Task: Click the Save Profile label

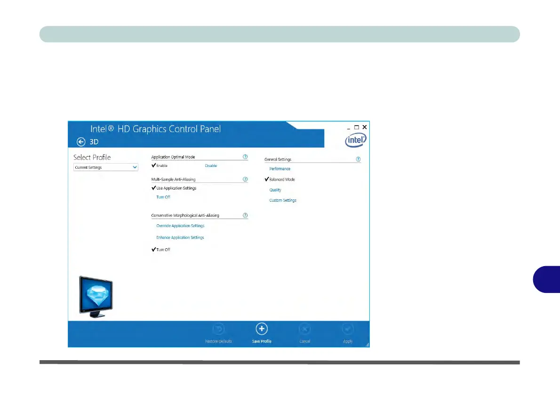Action: 262,341
